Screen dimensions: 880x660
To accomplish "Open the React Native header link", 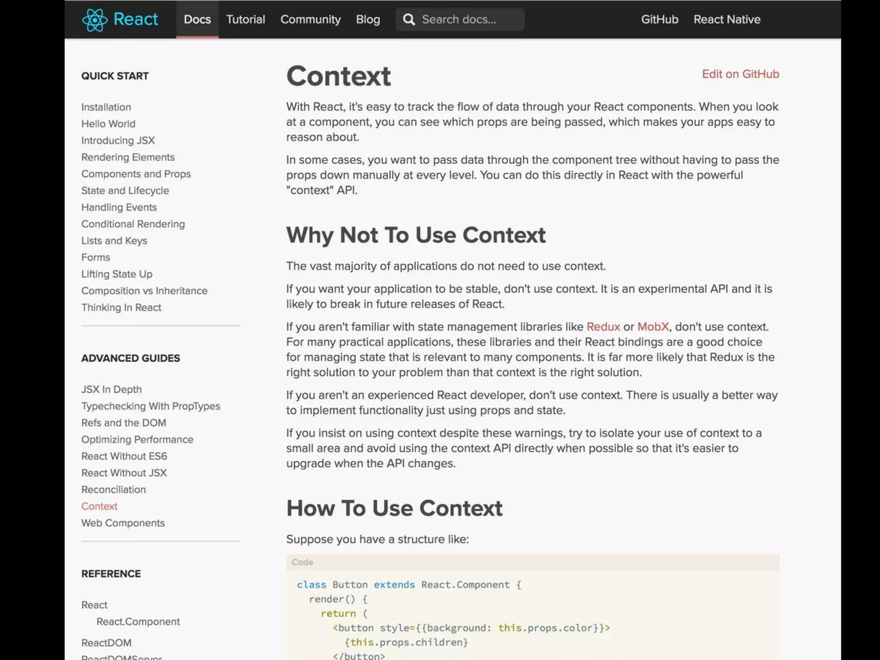I will (x=727, y=19).
